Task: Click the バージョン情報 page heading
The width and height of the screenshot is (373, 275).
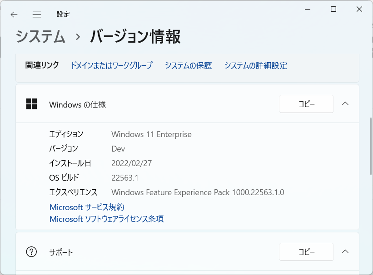Action: [135, 37]
